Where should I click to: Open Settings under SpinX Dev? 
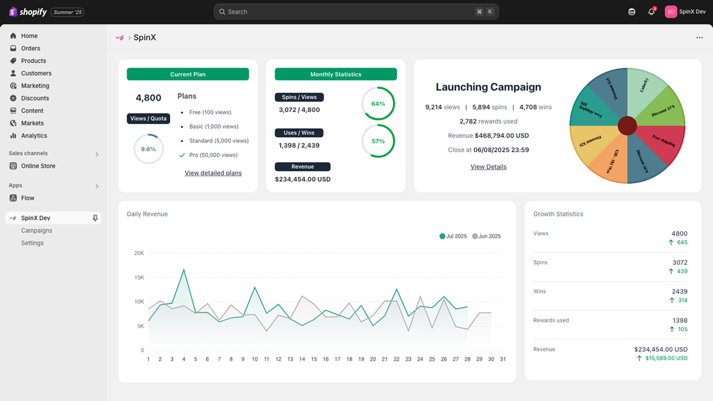(x=33, y=243)
